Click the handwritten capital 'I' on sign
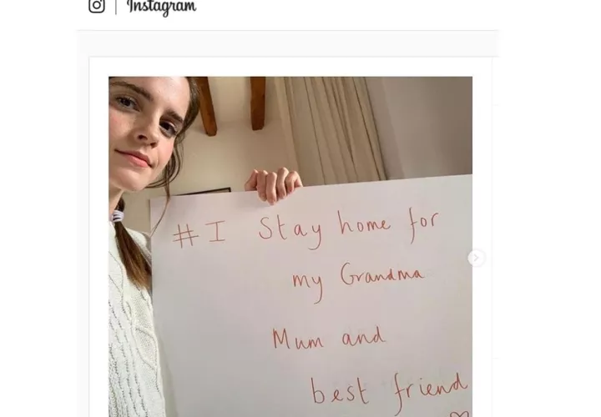 click(215, 232)
